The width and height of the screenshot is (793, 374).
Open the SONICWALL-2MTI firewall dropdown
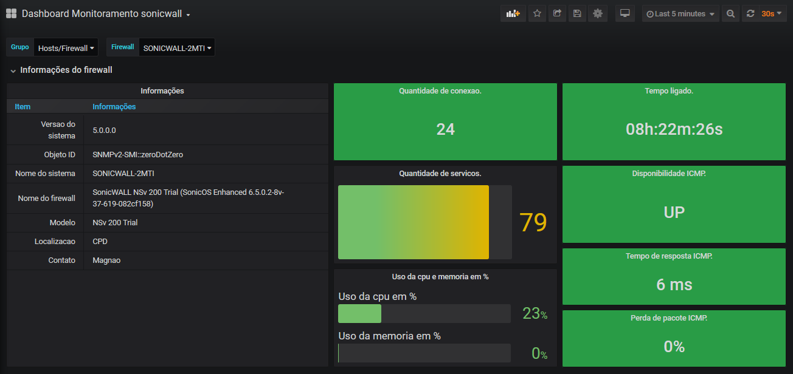coord(177,47)
